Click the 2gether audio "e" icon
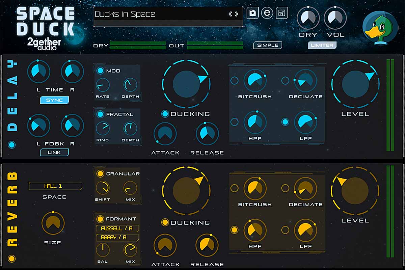Viewport: 405px width, 270px height. click(267, 13)
